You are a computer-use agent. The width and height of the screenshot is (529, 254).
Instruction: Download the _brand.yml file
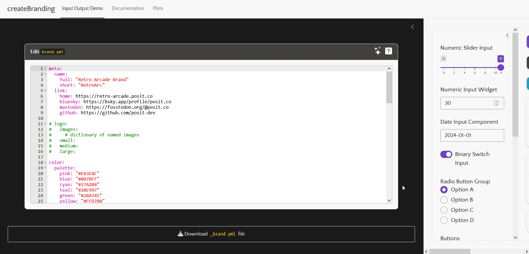[x=211, y=234]
